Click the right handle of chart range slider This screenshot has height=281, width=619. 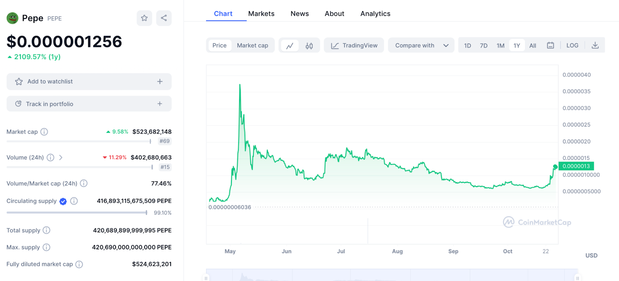(577, 278)
